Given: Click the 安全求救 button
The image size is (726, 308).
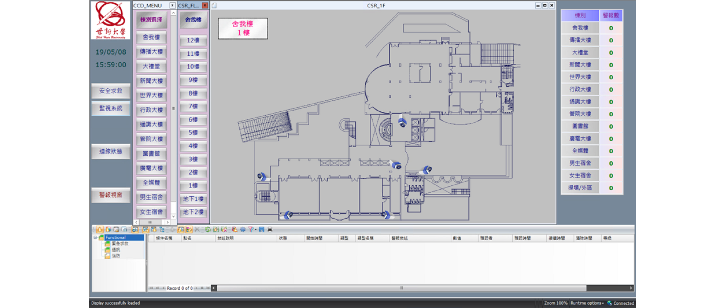Looking at the screenshot, I should click(111, 91).
